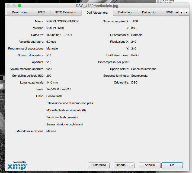Open the tab list dropdown arrow
This screenshot has height=173, width=192.
click(186, 13)
